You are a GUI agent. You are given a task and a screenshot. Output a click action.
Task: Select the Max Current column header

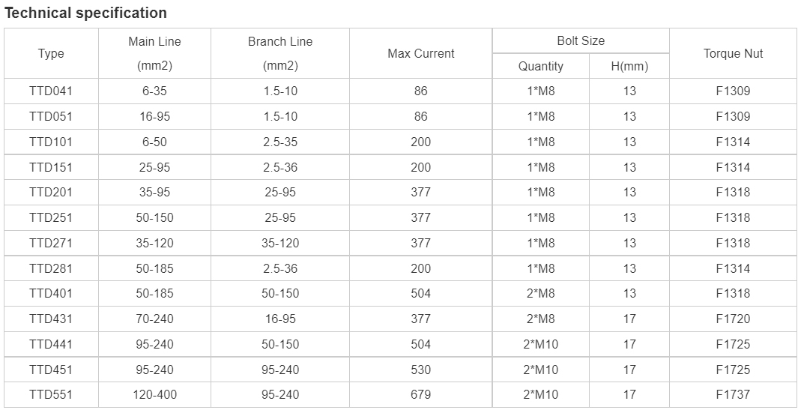click(421, 53)
